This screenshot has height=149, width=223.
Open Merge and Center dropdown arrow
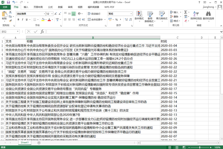point(105,19)
